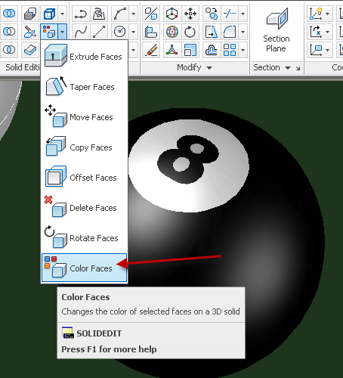
Task: Click the Solid Editing panel title
Action: (23, 67)
